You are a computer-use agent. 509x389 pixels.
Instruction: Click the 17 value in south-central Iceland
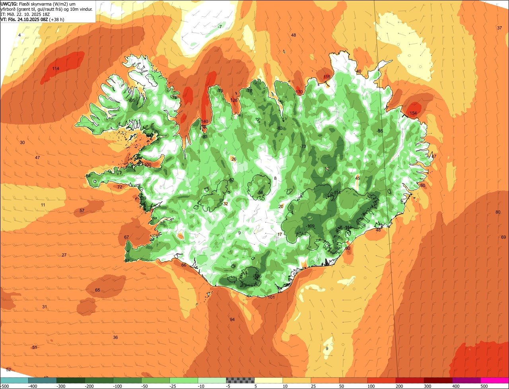pyautogui.click(x=280, y=234)
